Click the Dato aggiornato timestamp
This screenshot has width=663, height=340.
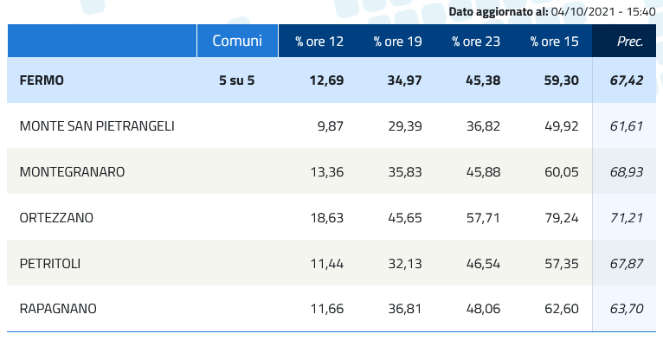click(x=552, y=11)
